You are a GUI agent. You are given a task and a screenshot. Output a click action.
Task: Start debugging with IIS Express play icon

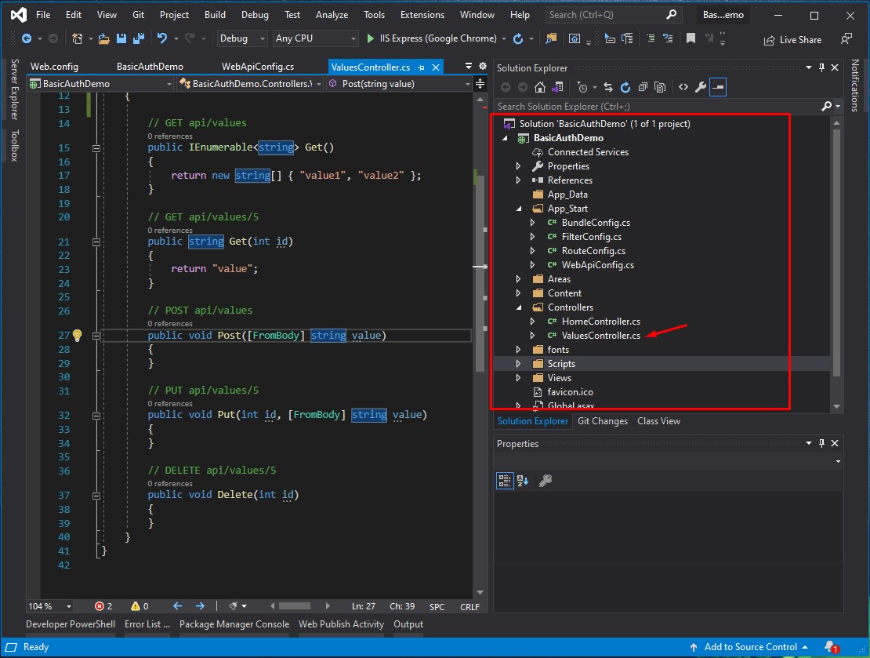tap(370, 38)
